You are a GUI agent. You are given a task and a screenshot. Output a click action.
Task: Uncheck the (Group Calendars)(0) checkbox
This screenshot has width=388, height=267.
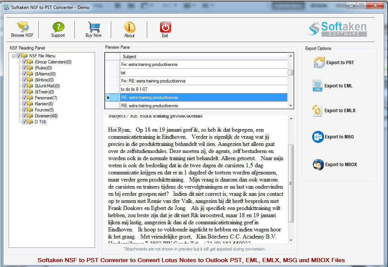[24, 62]
